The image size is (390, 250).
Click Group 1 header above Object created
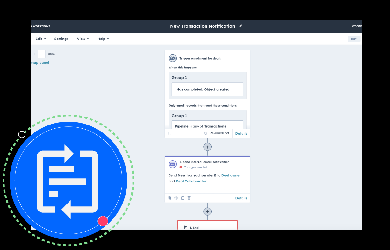click(x=179, y=78)
